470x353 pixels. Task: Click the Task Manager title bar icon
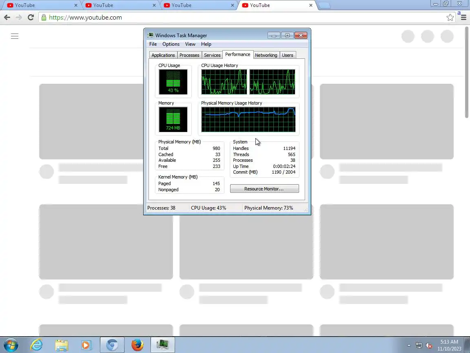coord(151,35)
